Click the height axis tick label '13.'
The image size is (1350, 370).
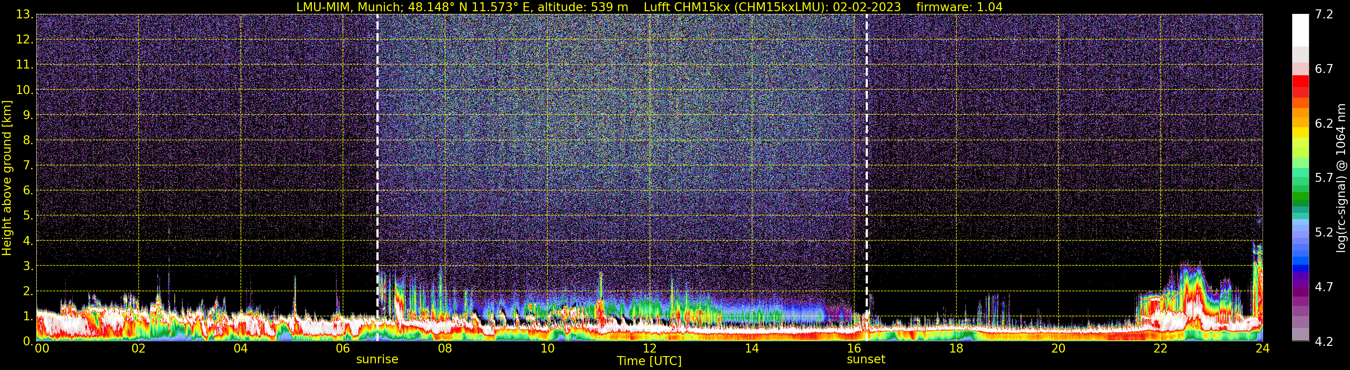point(25,14)
